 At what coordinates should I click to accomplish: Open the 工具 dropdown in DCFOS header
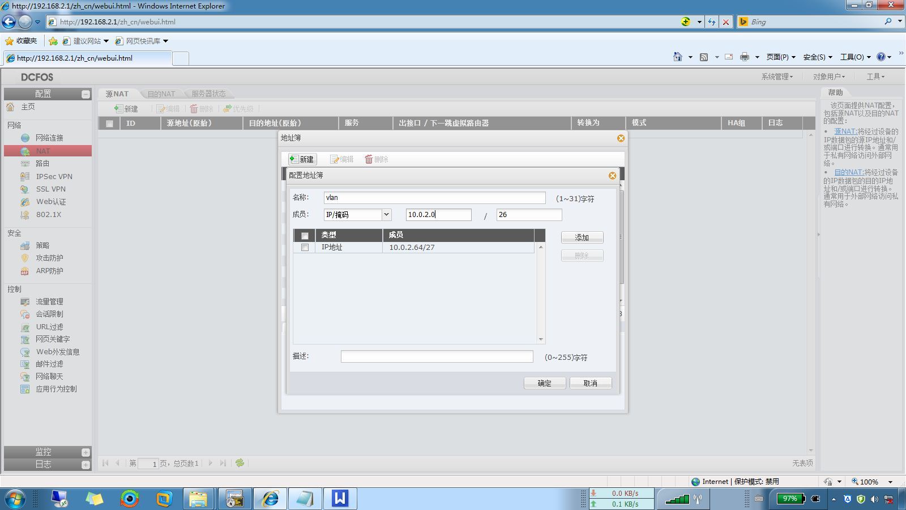pos(875,76)
